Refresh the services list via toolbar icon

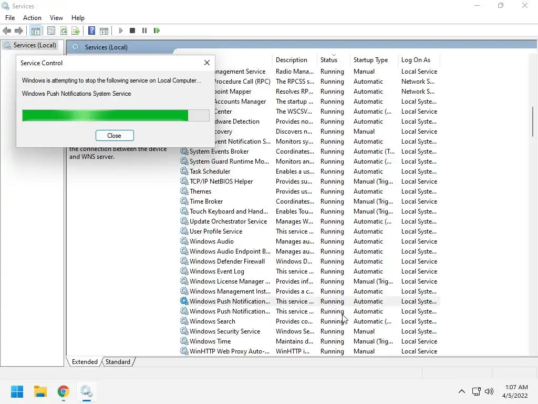pos(64,31)
